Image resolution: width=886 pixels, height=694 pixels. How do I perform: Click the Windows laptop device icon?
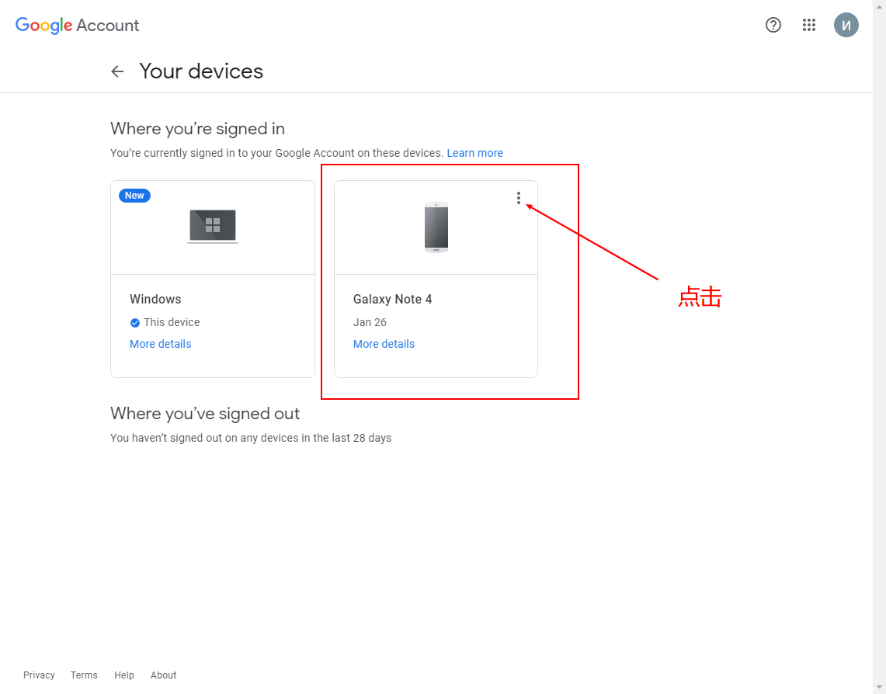click(x=213, y=226)
